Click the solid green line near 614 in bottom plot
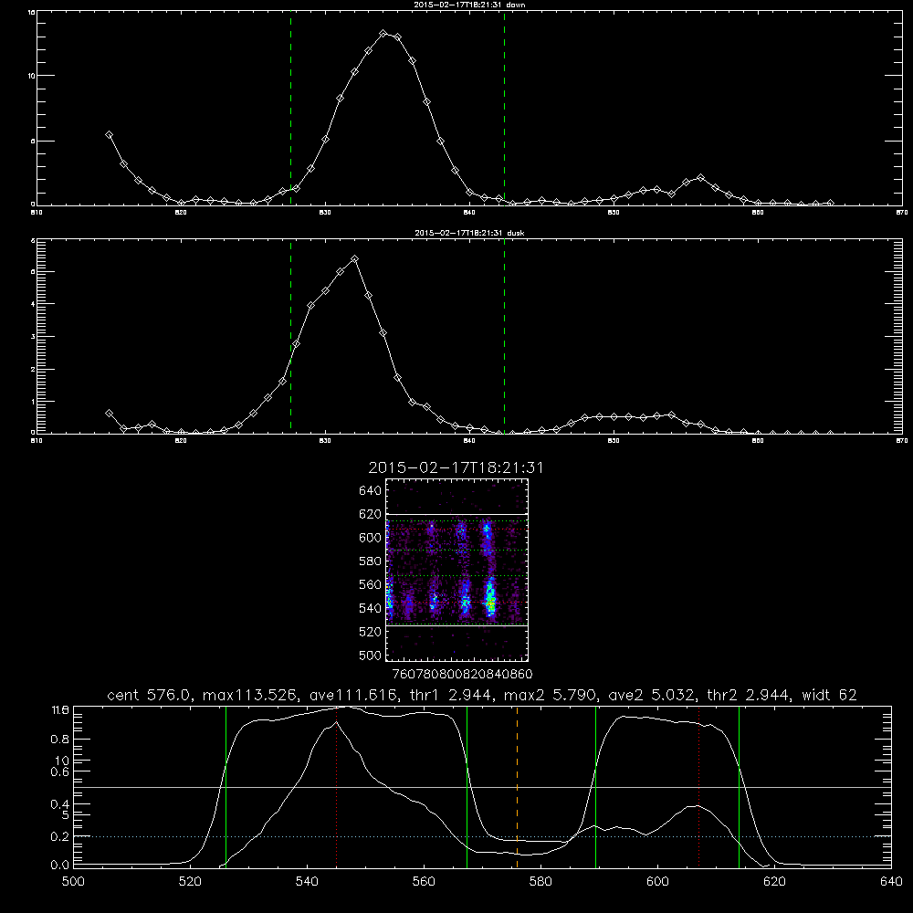 (x=739, y=787)
